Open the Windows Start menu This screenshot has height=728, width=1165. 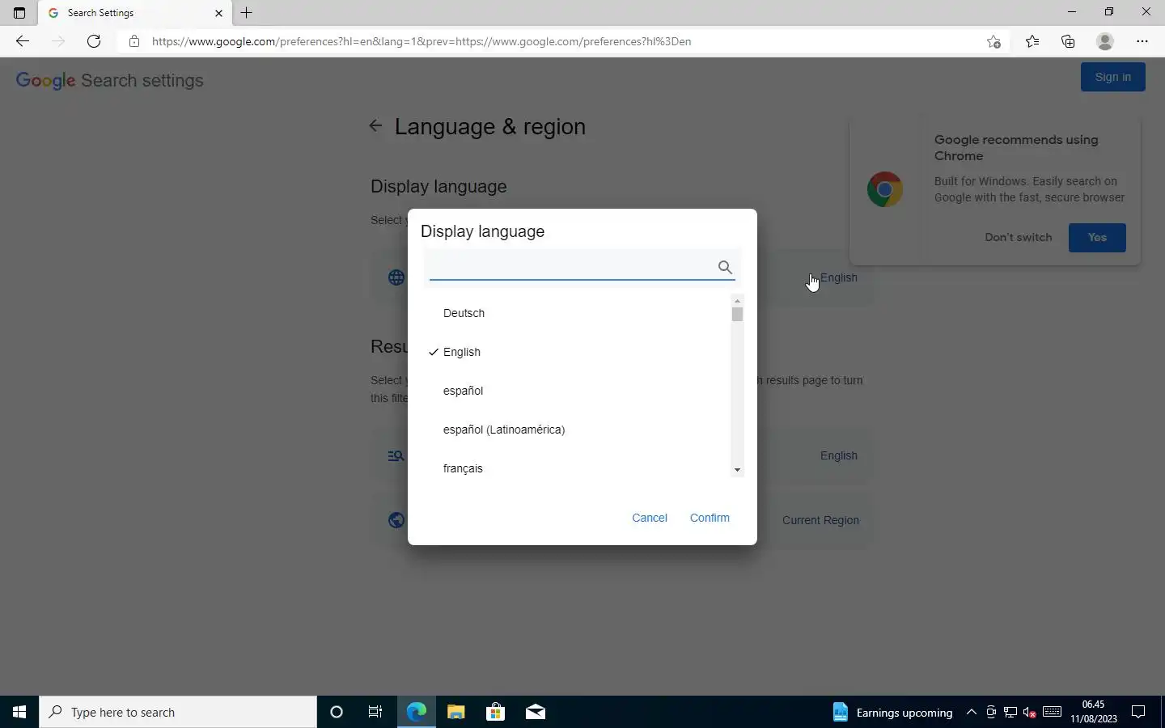(x=19, y=712)
